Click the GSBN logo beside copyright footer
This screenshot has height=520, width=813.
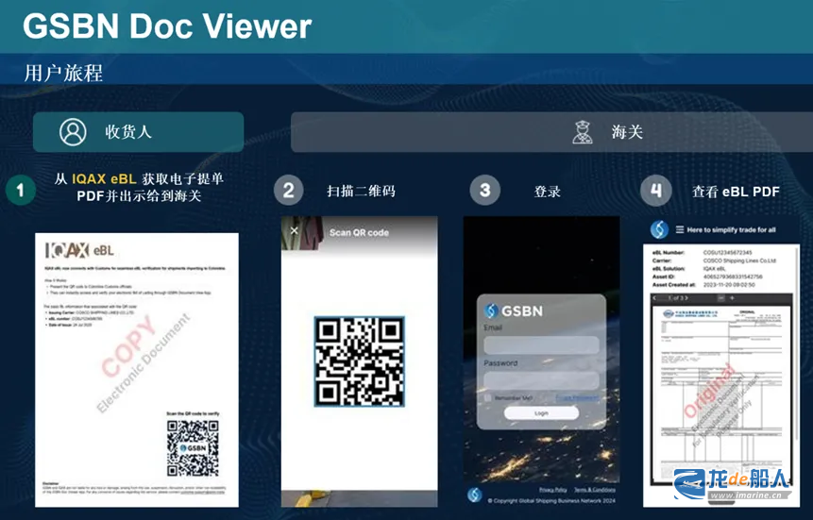[474, 494]
